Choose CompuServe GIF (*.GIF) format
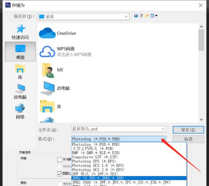 [x=129, y=157]
